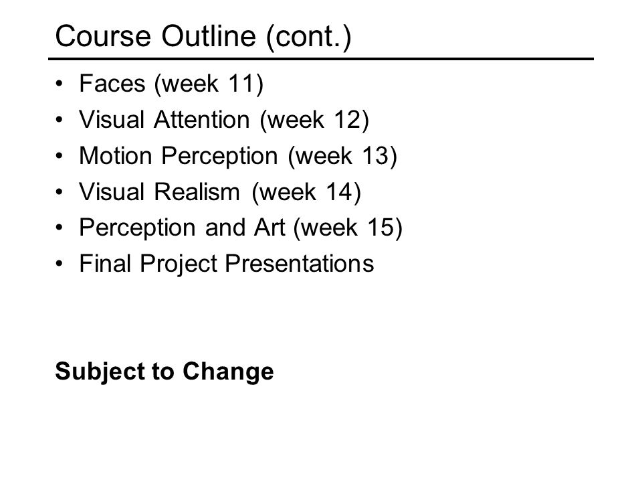Click the word 'Outline' in the title
Viewport: 642px width, 482px height.
[x=209, y=36]
